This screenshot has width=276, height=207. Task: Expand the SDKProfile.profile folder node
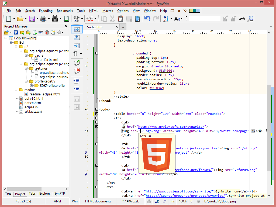(x=31, y=85)
